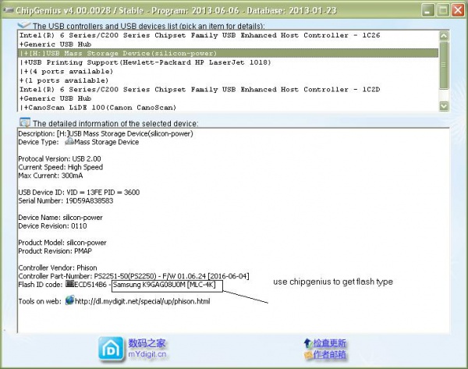Click the USB plug icon above device list
This screenshot has width=468, height=369.
pos(24,25)
